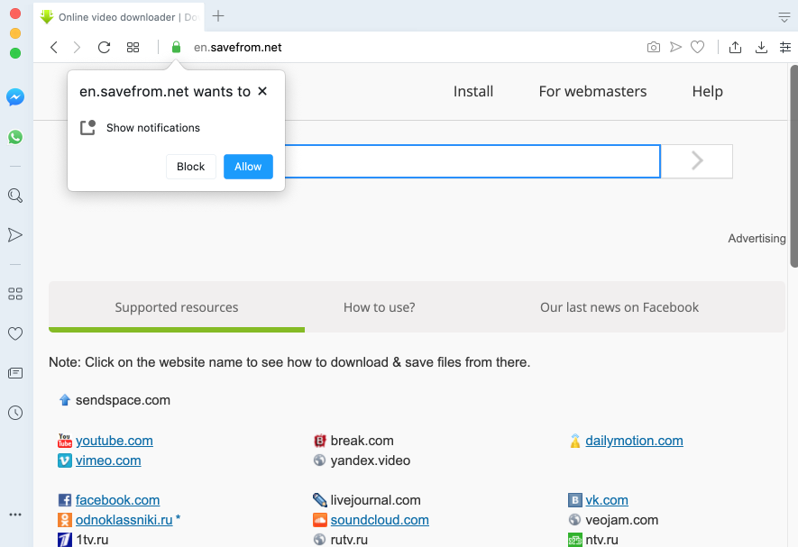Click the downloads arrow icon
Screen dimensions: 798x547
pos(760,47)
